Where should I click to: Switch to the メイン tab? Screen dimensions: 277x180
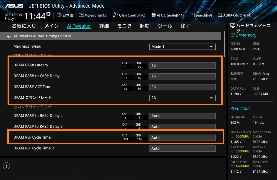coord(52,26)
